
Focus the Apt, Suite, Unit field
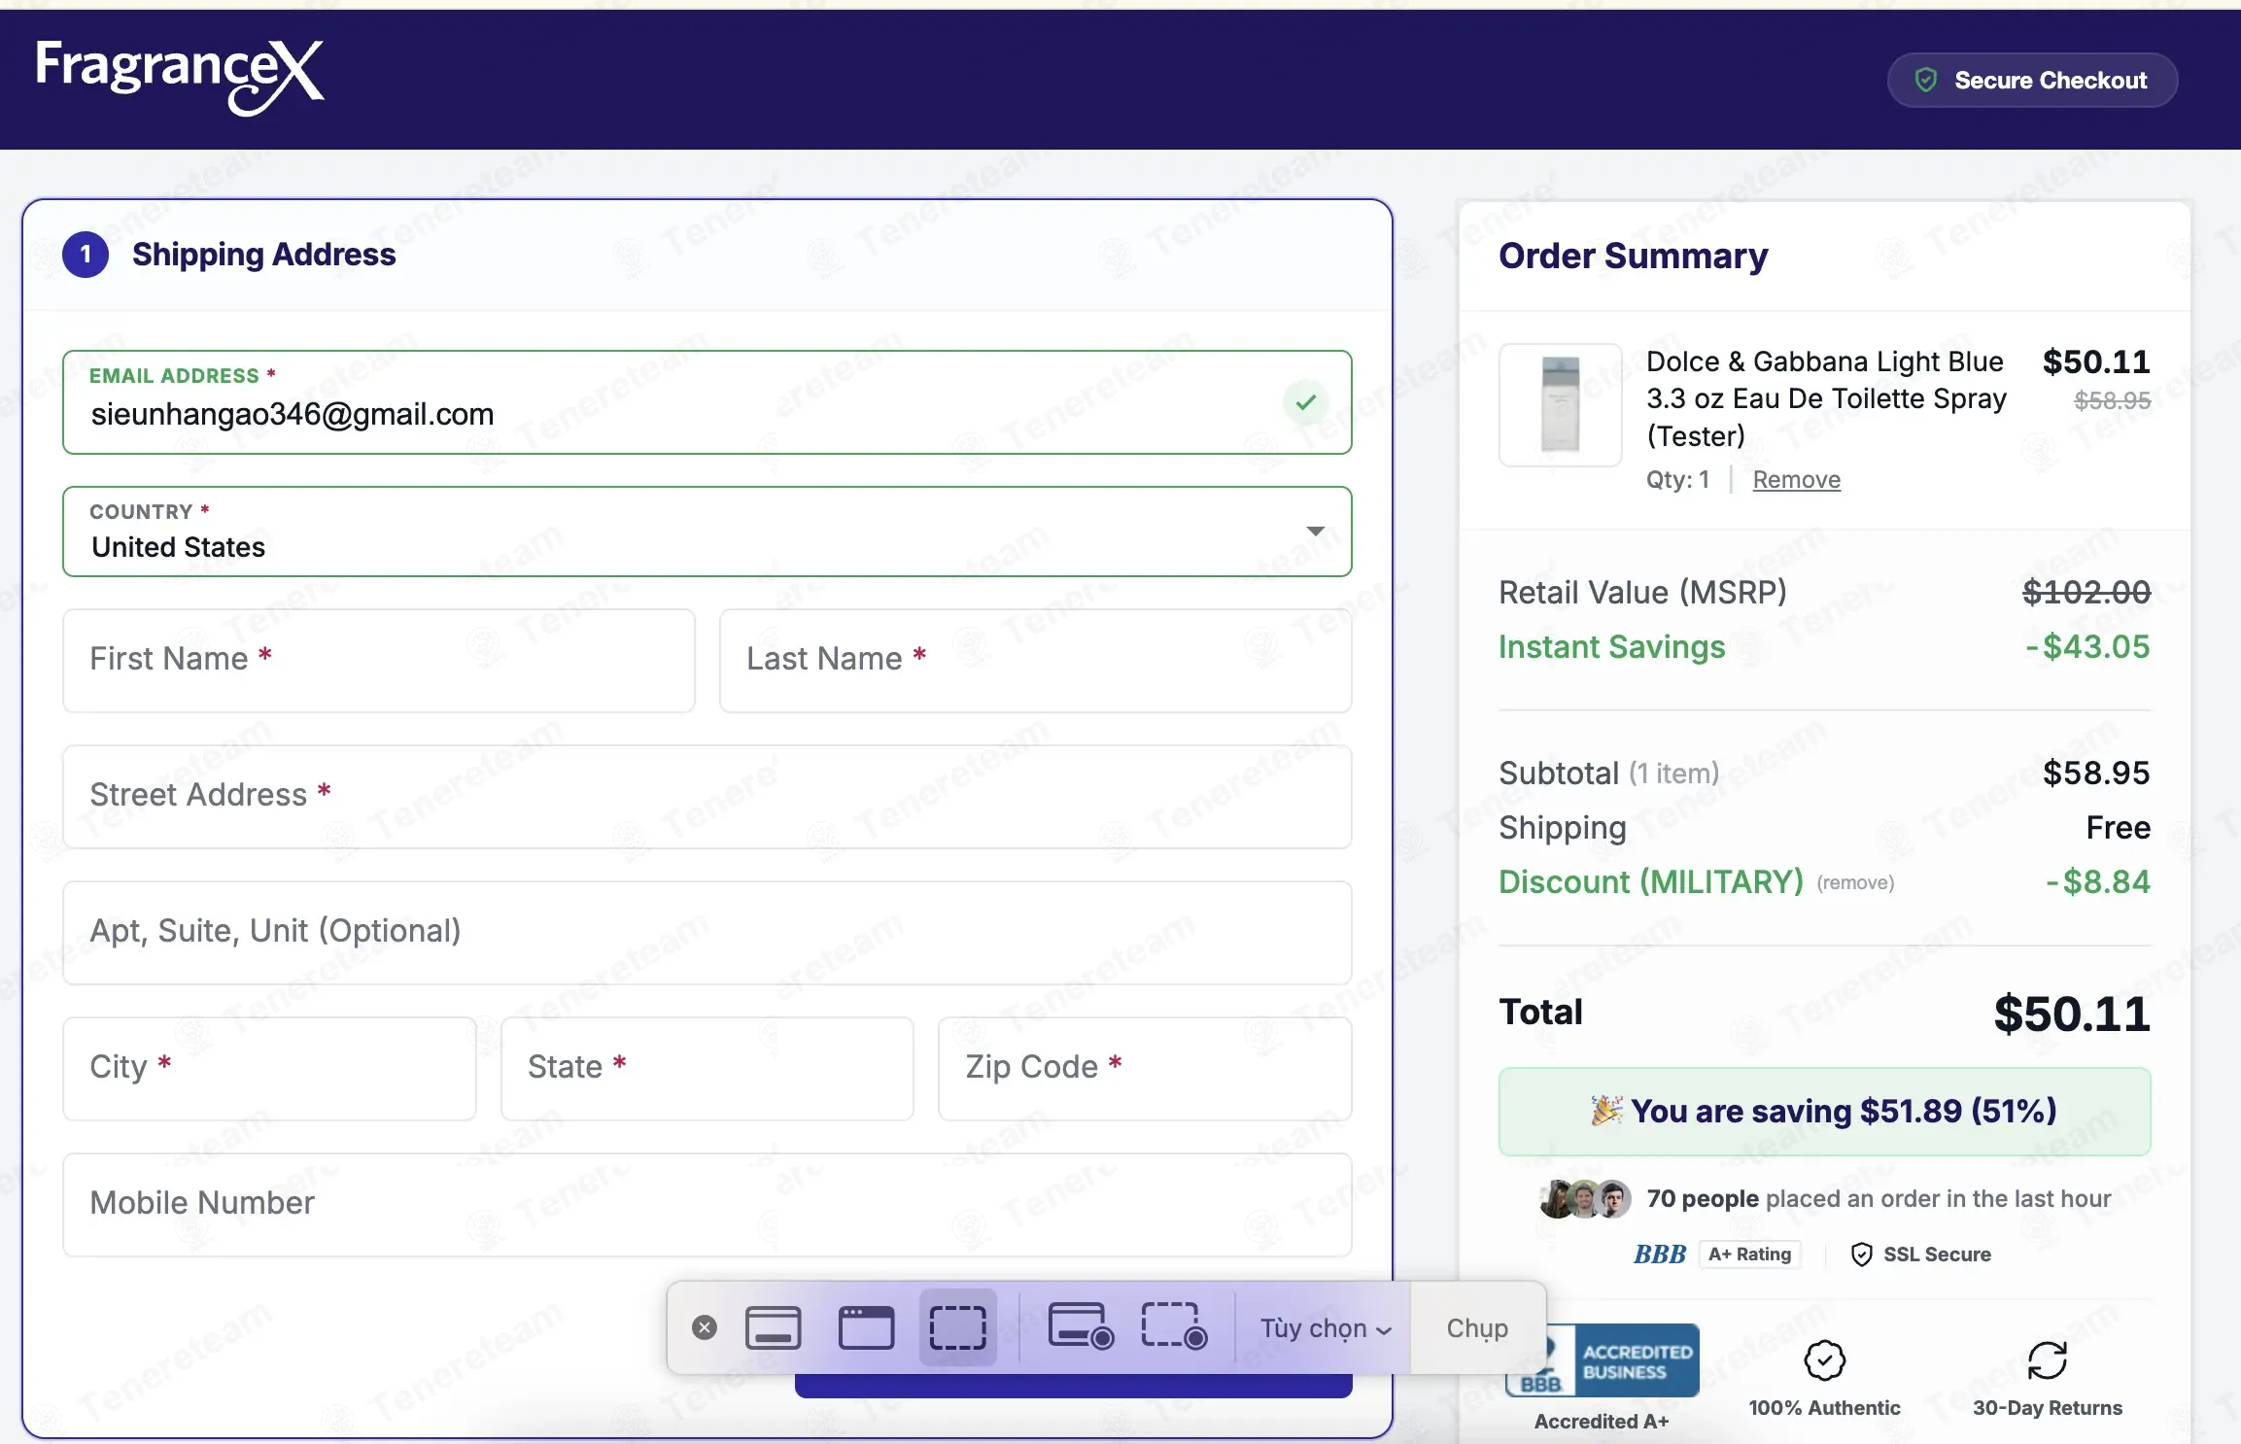707,933
